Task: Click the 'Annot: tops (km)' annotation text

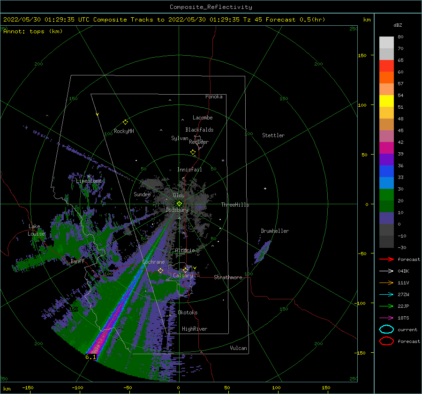Action: point(33,31)
